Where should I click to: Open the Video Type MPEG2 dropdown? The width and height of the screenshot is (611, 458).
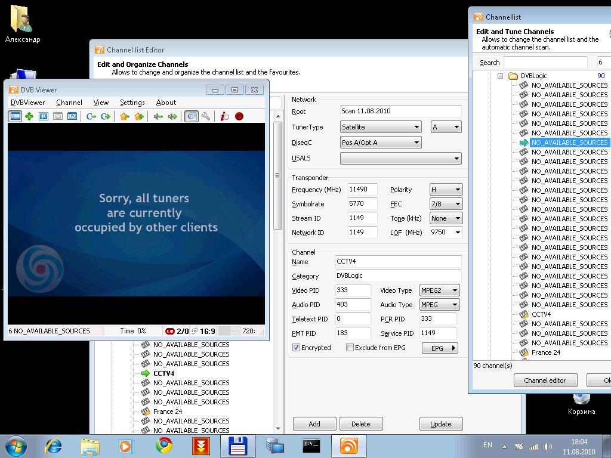click(x=439, y=290)
